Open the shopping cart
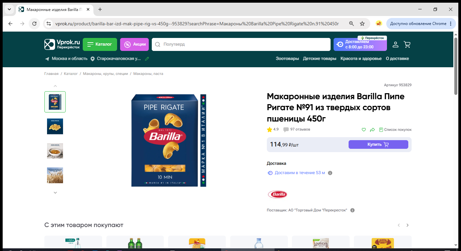 click(407, 44)
